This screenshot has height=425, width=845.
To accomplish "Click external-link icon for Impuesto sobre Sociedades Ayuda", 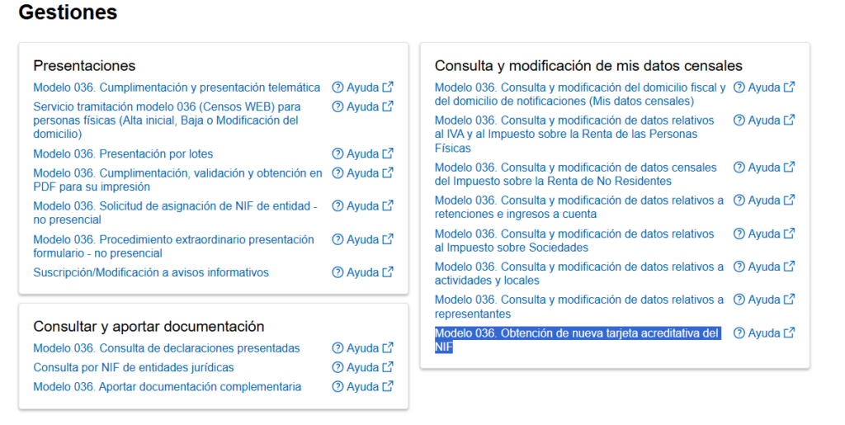I will [789, 234].
